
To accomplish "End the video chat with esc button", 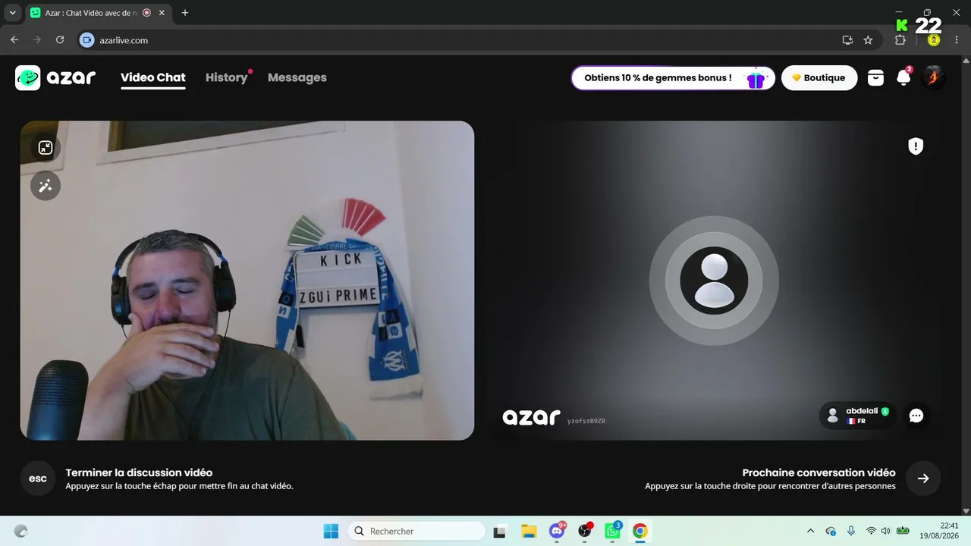I will click(38, 479).
